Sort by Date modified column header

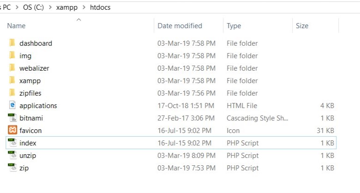point(180,26)
